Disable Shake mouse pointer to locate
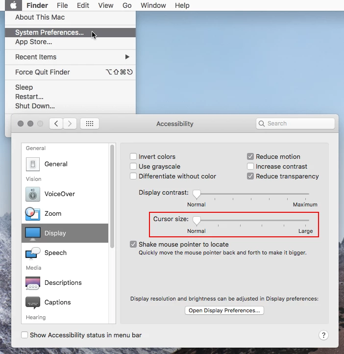Viewport: 344px width, 354px height. pos(133,244)
